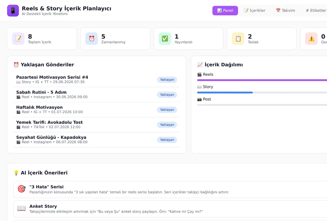Click the clipboard icon on Taslak card
This screenshot has height=221, width=327.
[x=238, y=39]
